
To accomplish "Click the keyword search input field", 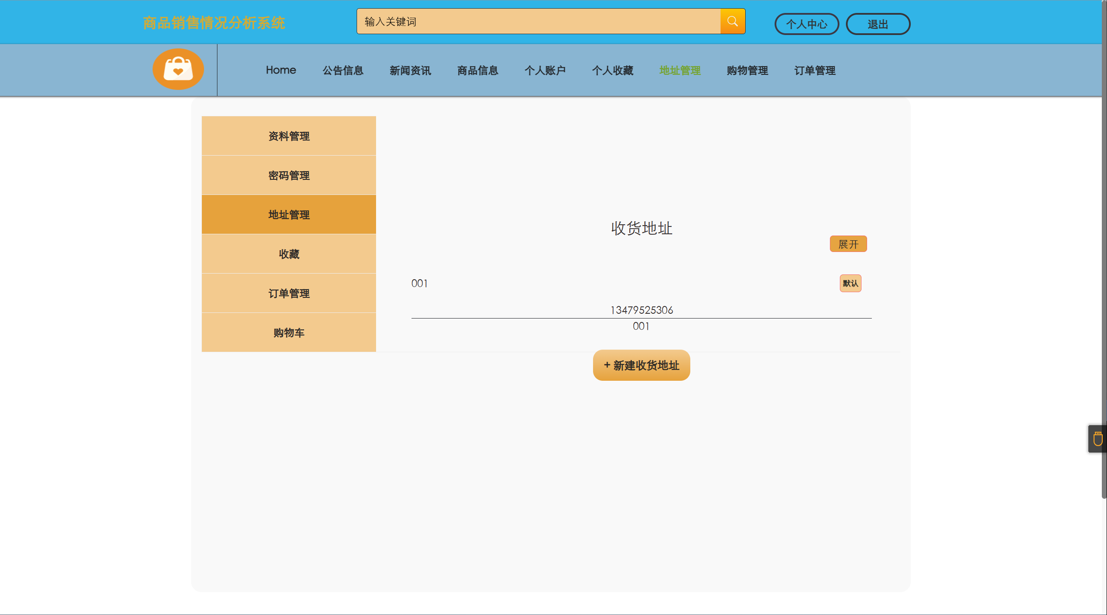I will pyautogui.click(x=538, y=21).
